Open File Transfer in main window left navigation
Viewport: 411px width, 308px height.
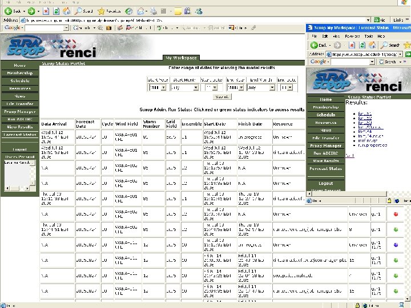click(x=20, y=104)
